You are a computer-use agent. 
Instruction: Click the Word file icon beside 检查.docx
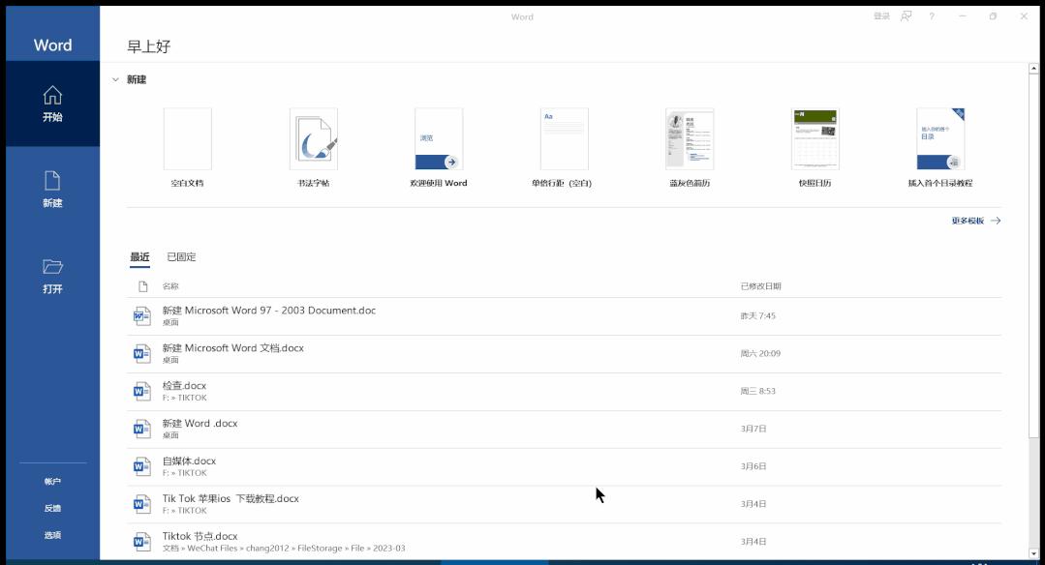click(141, 390)
